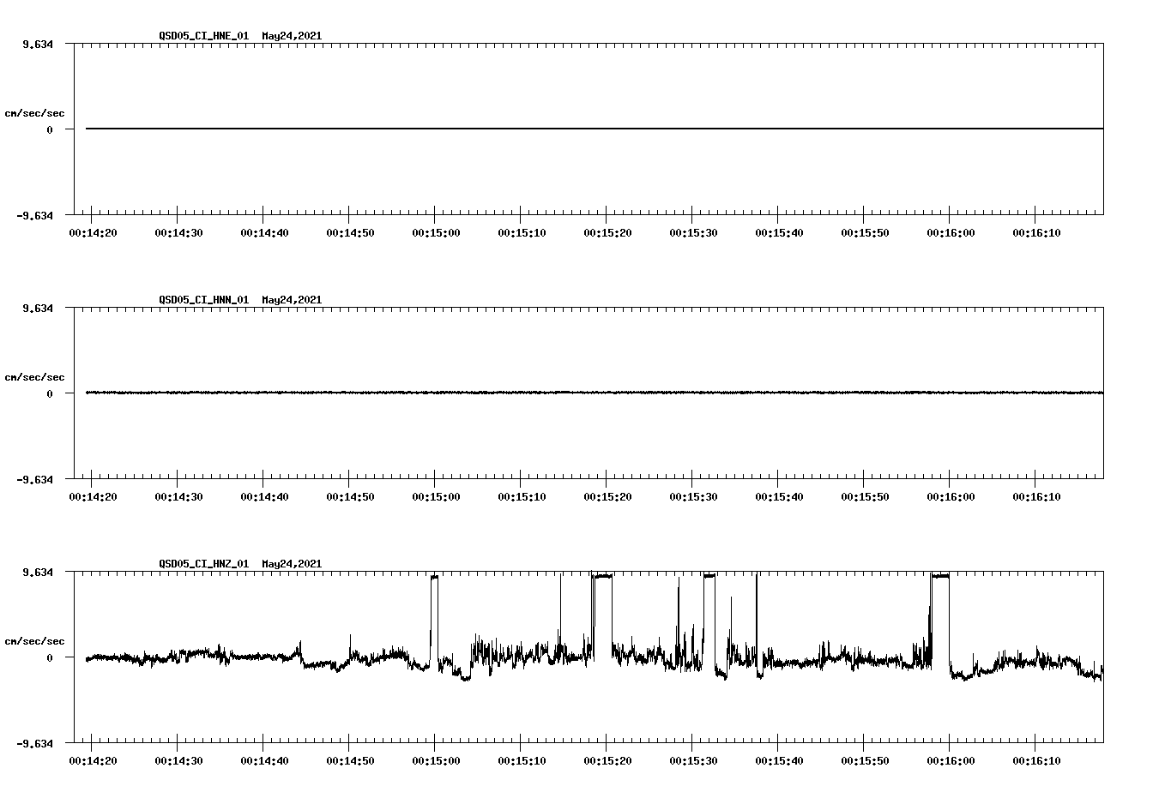Click the cm/sec/sec unit label on bottom plot

coord(37,639)
